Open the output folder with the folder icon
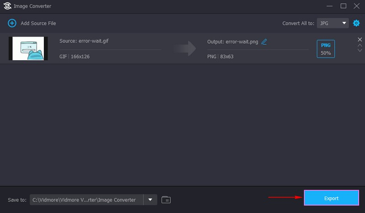The image size is (365, 213). [x=166, y=199]
